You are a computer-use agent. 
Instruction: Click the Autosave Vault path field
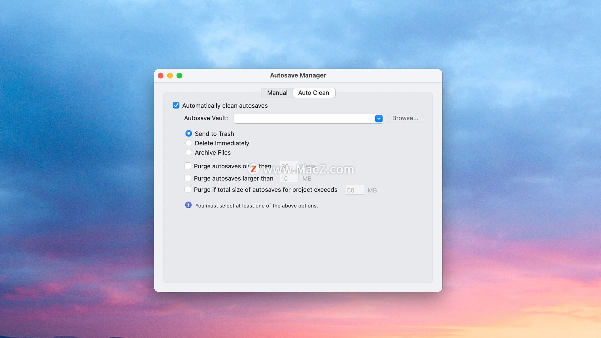click(x=304, y=119)
